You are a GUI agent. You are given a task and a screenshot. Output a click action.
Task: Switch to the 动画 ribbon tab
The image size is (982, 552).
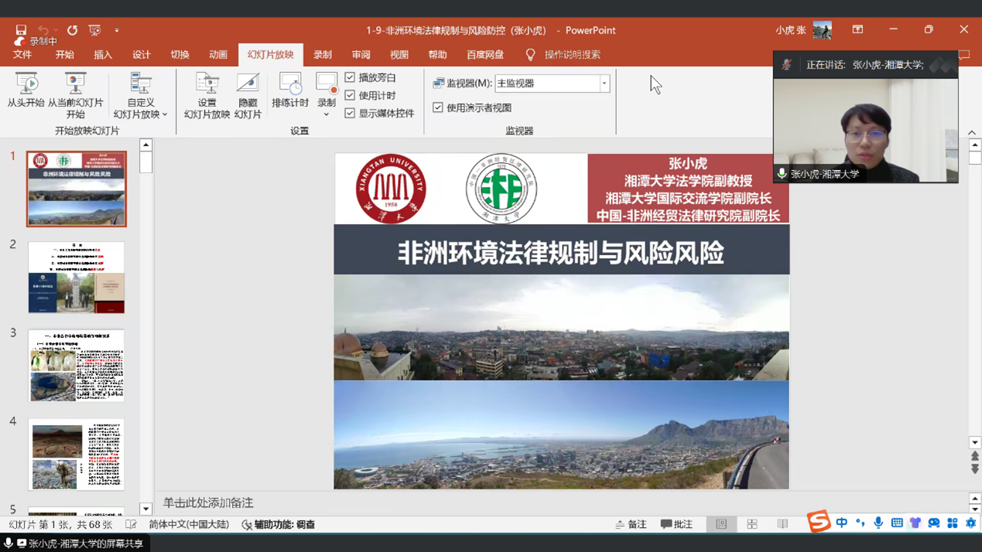[218, 55]
